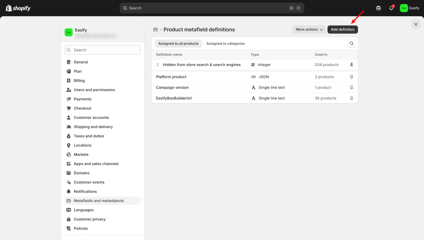The image size is (424, 240).
Task: Select Assigned to all products tab
Action: click(178, 44)
